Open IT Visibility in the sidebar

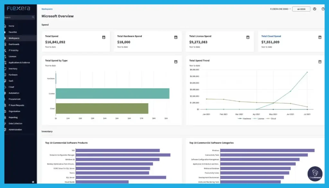13,50
